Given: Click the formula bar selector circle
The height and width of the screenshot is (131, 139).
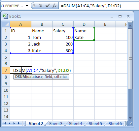Looking at the screenshot, I should click(x=34, y=6).
